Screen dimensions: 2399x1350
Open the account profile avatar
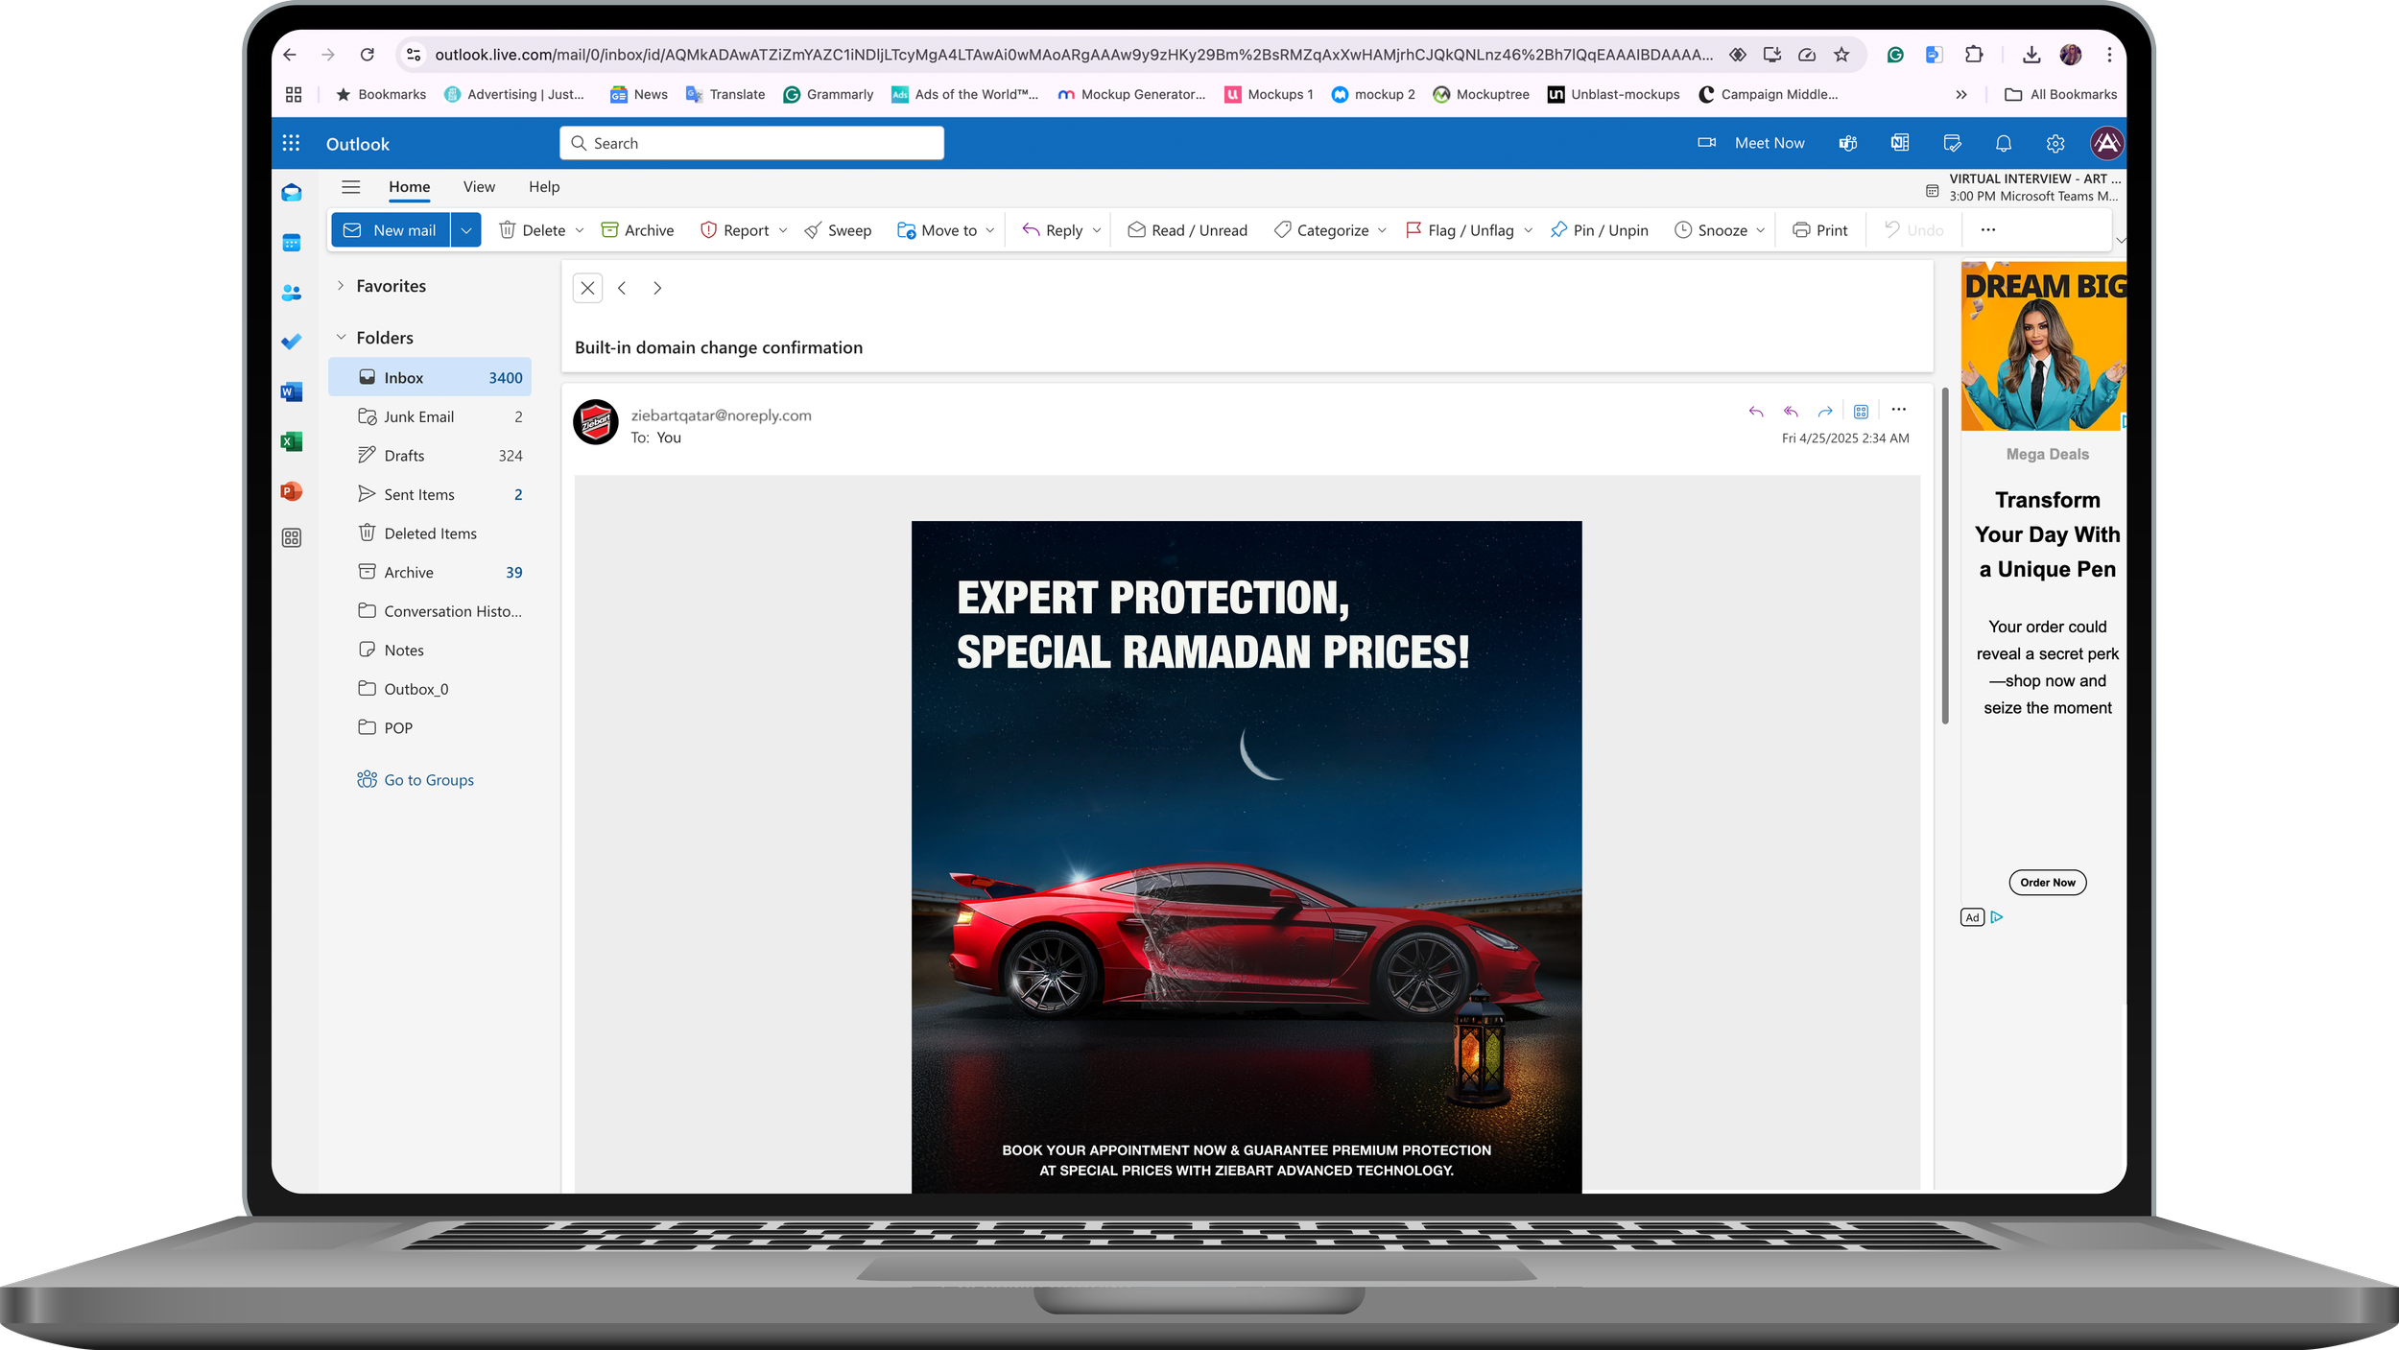click(2107, 143)
